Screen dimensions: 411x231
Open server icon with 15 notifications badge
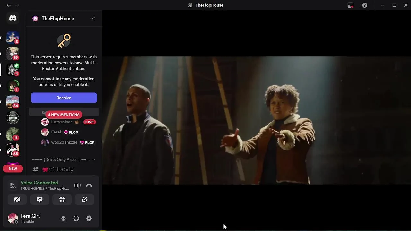coord(13,54)
